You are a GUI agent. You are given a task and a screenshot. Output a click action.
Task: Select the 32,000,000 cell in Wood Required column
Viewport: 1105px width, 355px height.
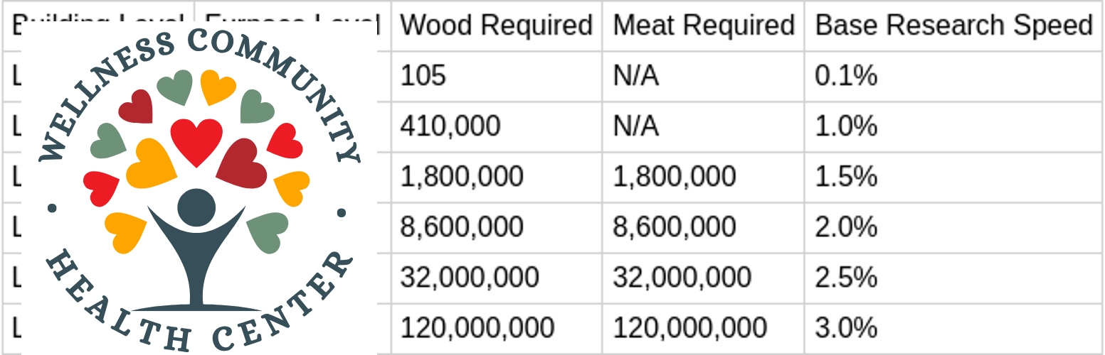click(x=496, y=278)
